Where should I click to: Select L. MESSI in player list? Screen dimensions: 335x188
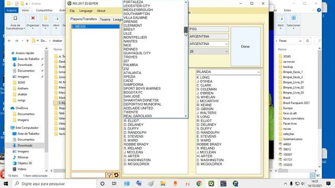95,27
